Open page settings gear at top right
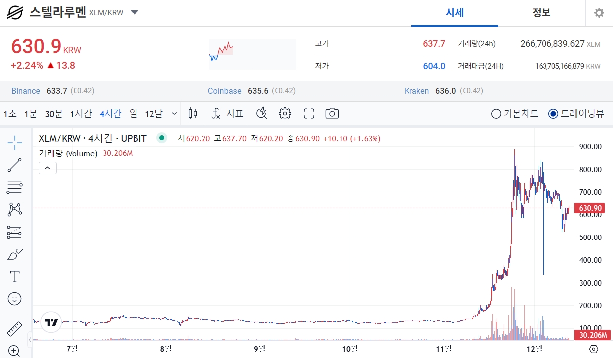The height and width of the screenshot is (358, 613). [599, 13]
